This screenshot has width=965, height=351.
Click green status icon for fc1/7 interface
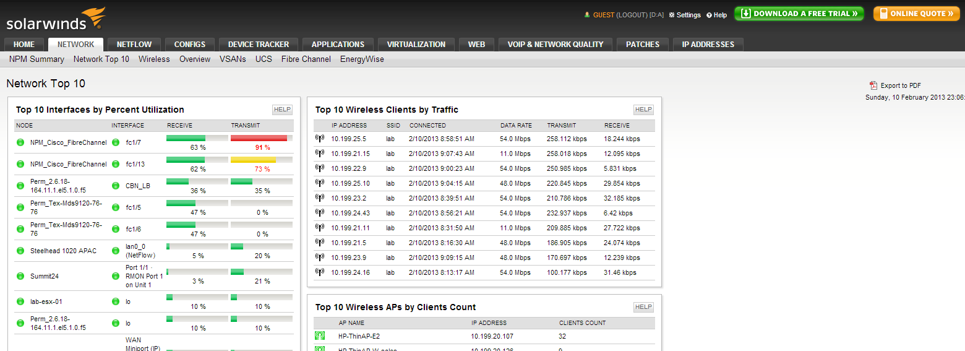(116, 142)
